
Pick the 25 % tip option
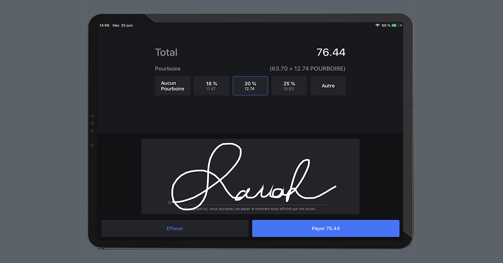(x=289, y=86)
